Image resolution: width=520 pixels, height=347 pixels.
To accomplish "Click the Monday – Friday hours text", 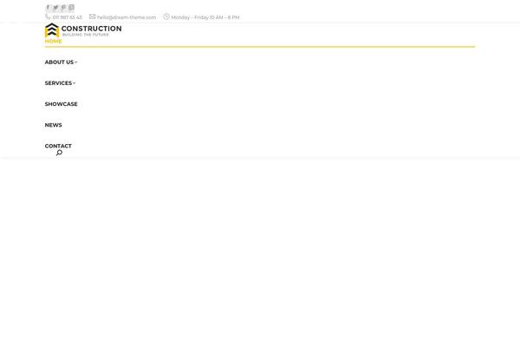I will point(205,17).
